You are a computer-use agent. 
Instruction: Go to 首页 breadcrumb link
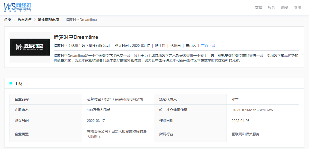7,20
